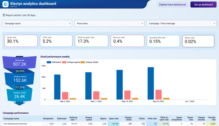Click the Unique opens funnel stage 152.6K
The height and width of the screenshot is (126, 219).
click(20, 79)
